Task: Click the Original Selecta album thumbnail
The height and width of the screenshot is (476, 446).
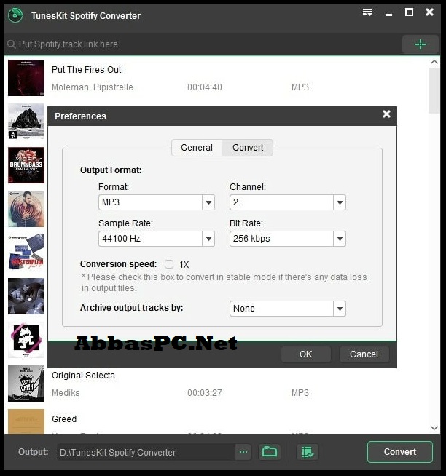Action: 26,384
